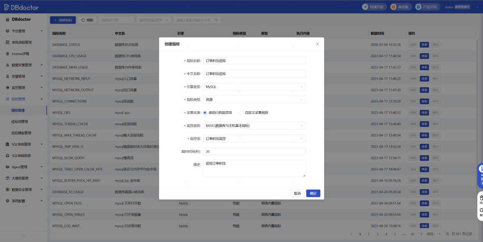
Task: Click MYSQL_OPEN_FILES indicator name cell
Action: click(67, 203)
